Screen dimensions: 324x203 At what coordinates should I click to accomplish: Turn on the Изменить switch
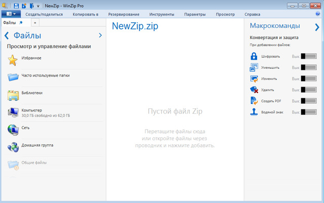(x=309, y=78)
